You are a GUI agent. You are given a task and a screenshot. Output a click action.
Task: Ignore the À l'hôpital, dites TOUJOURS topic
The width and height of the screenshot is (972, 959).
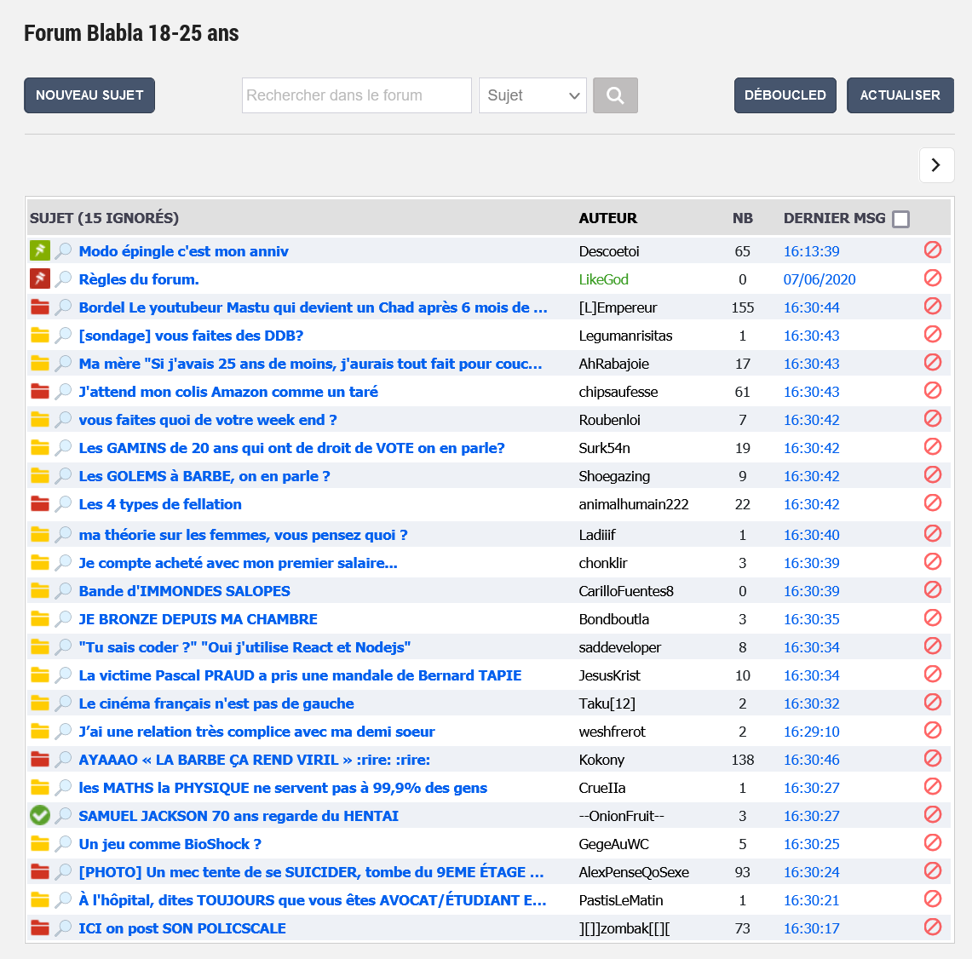click(x=932, y=899)
